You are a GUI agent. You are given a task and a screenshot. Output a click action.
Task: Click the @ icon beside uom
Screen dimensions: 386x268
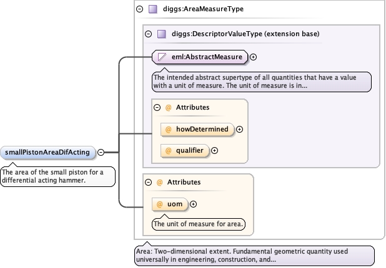point(160,204)
